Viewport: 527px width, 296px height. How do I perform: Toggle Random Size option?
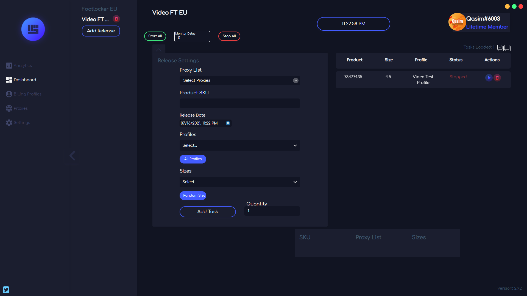[193, 196]
